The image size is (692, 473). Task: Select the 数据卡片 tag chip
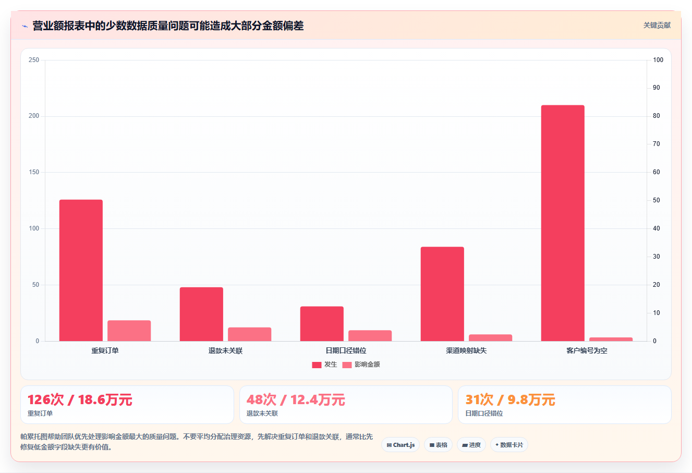pyautogui.click(x=509, y=445)
